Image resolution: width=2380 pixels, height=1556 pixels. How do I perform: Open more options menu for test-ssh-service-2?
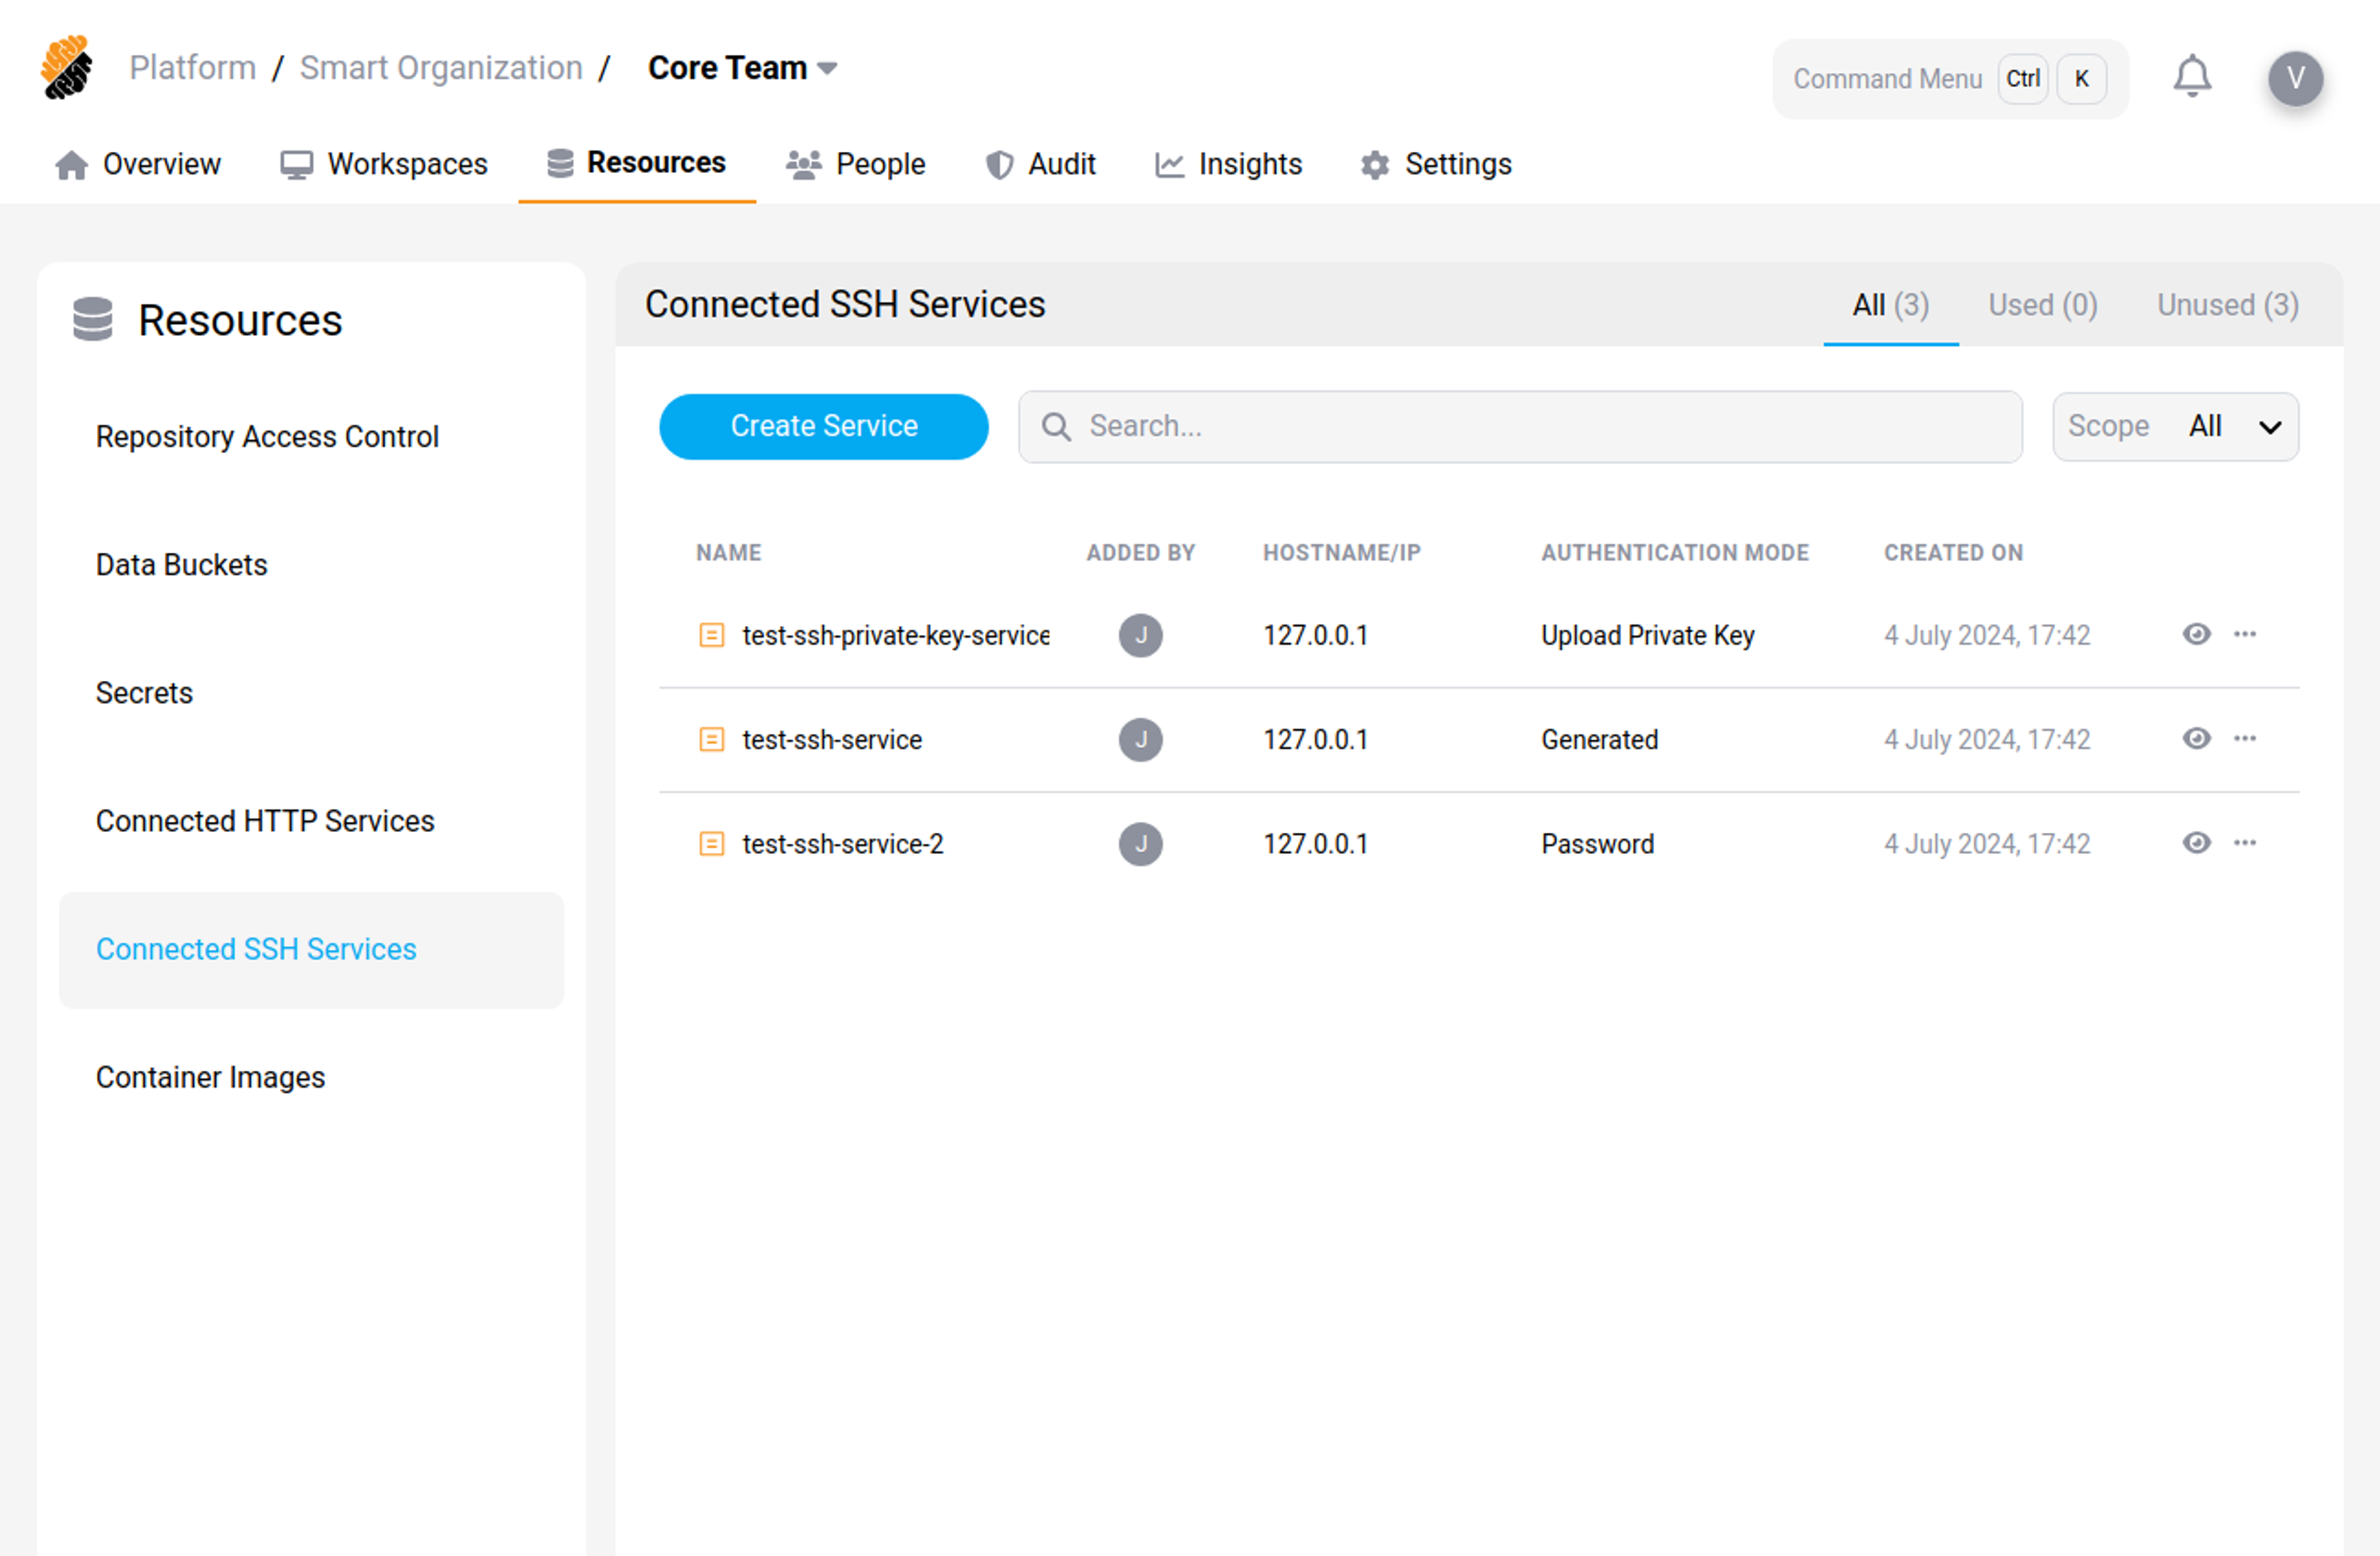click(x=2244, y=843)
